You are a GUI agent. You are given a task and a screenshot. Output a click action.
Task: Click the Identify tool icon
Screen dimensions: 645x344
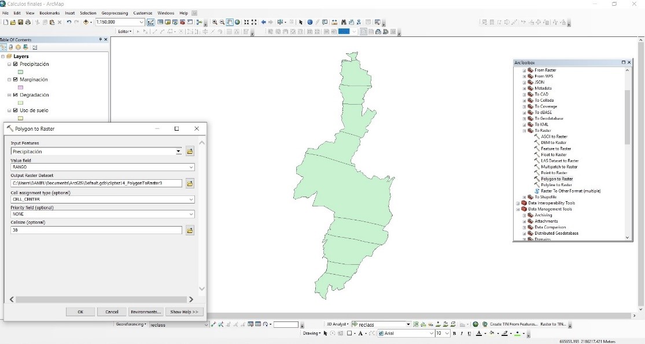coord(310,22)
